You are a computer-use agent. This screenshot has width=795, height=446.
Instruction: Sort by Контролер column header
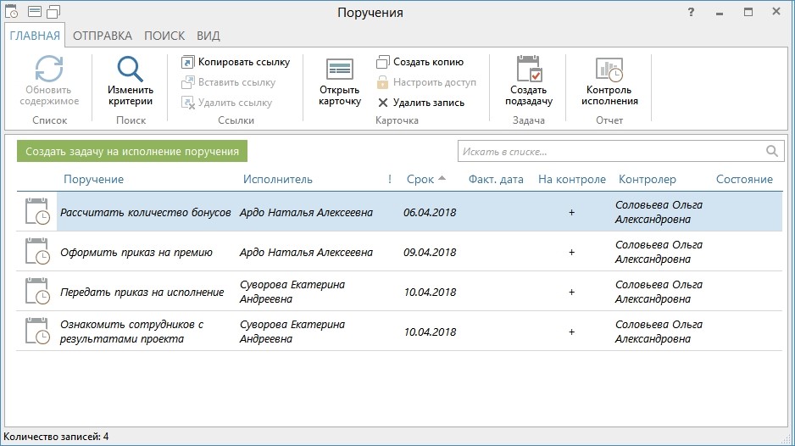[648, 179]
